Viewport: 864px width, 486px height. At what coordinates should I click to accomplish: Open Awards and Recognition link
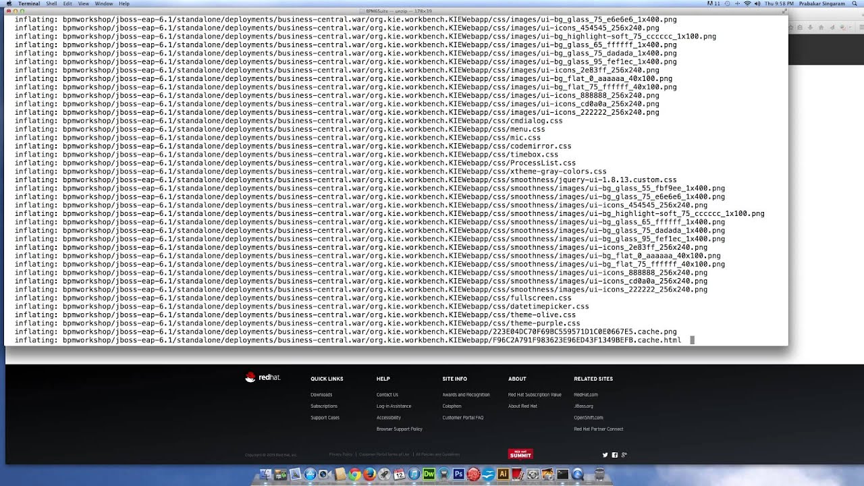(x=466, y=395)
